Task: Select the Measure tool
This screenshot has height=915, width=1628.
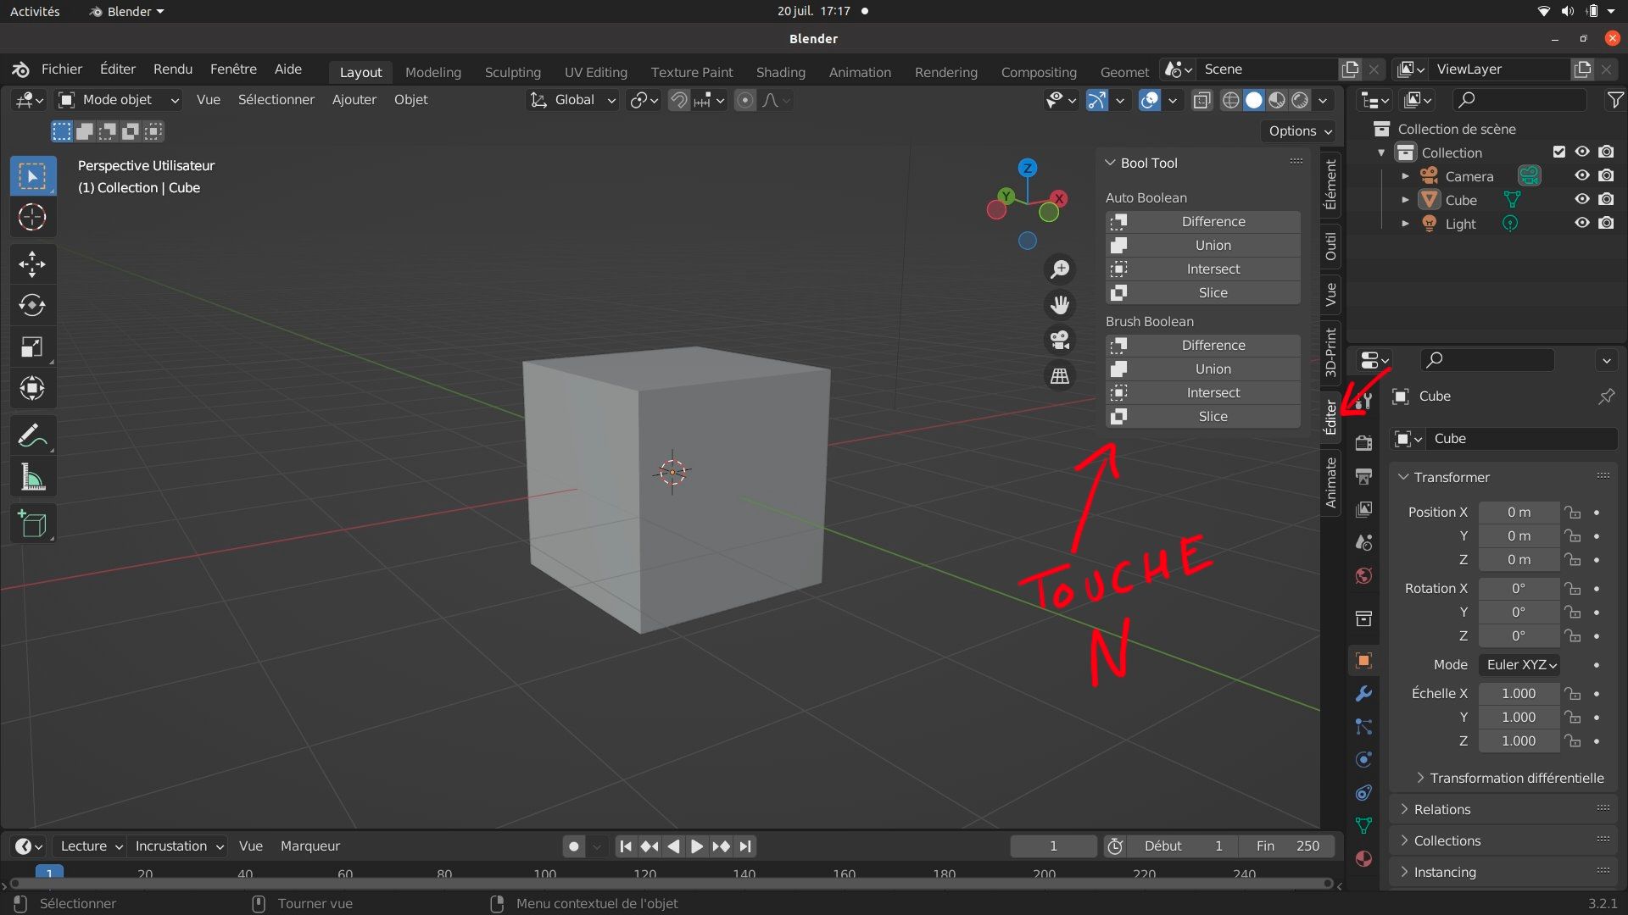Action: pos(32,479)
